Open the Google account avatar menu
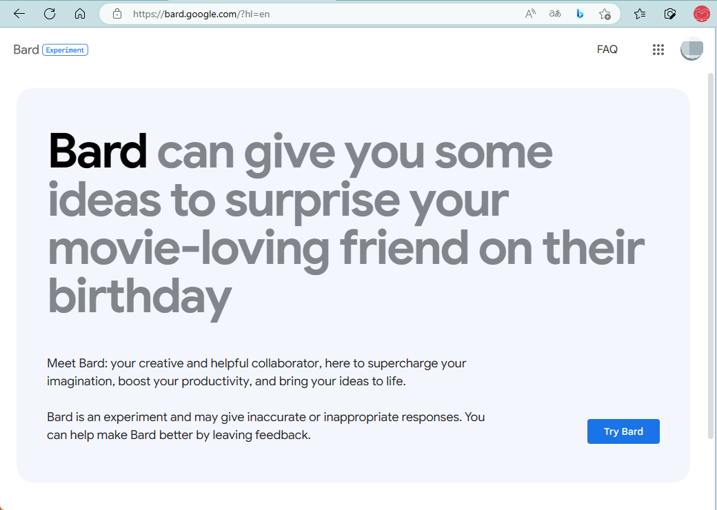This screenshot has width=717, height=510. click(691, 49)
